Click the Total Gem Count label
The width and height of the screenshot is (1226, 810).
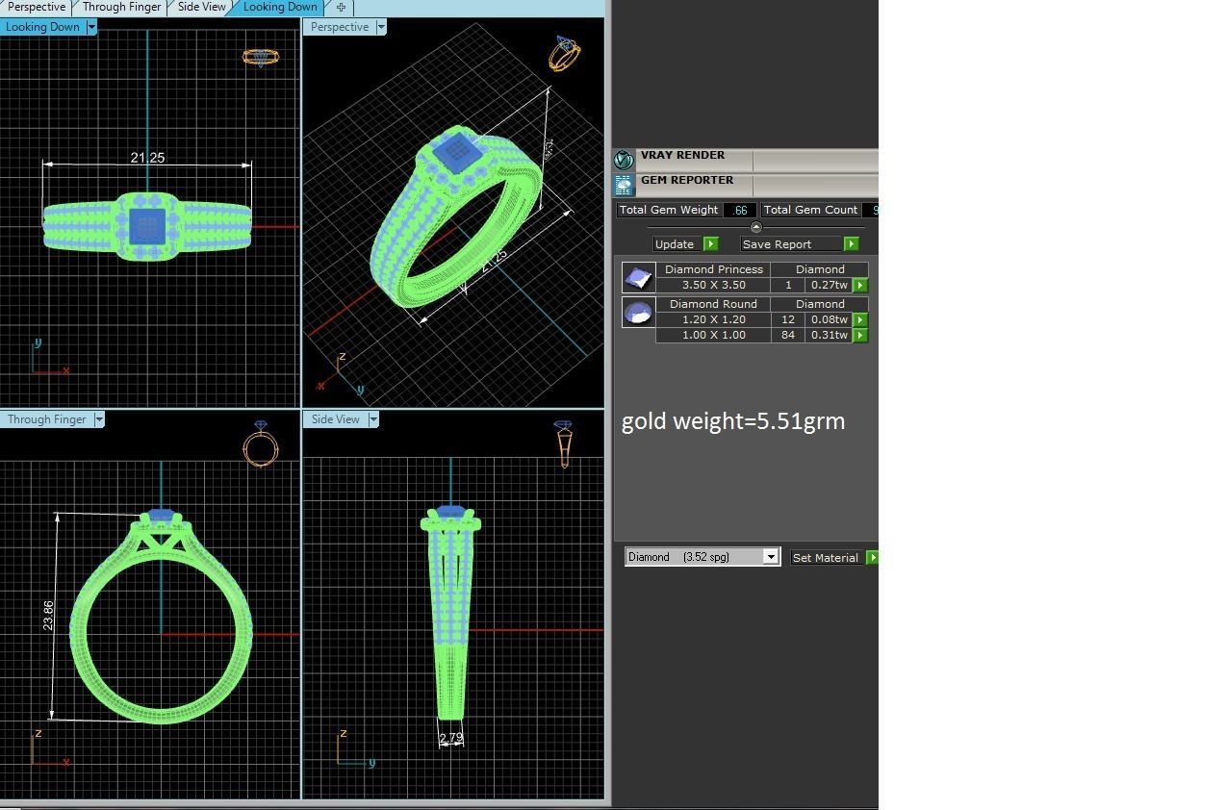point(810,210)
